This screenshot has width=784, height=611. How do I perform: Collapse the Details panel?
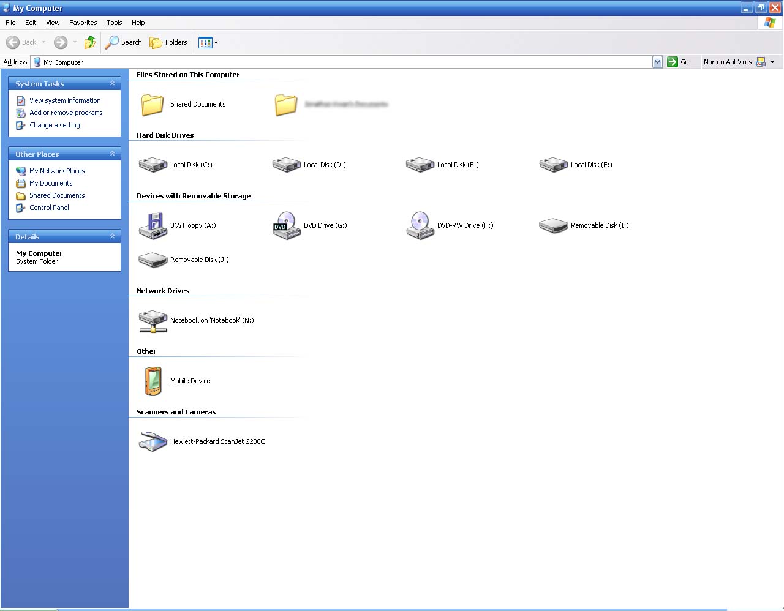pos(112,236)
